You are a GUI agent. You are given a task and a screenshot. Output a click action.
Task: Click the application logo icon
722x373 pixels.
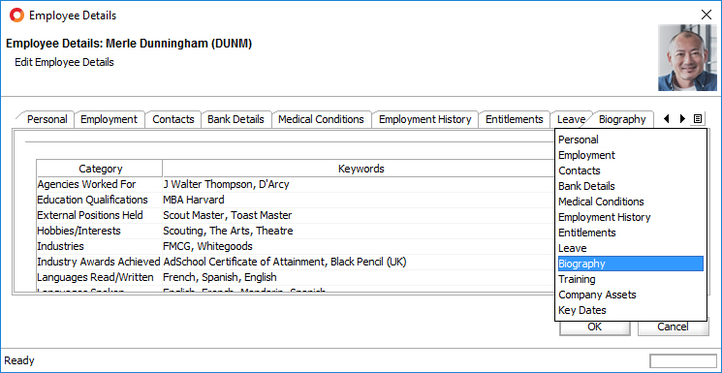pos(16,16)
